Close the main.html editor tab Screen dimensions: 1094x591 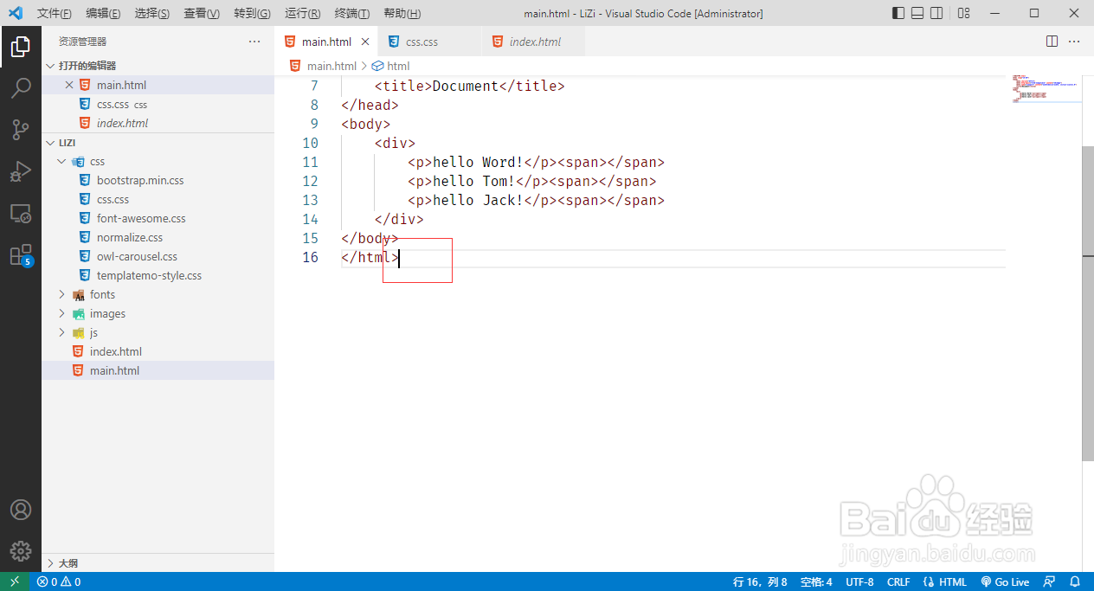pyautogui.click(x=366, y=42)
